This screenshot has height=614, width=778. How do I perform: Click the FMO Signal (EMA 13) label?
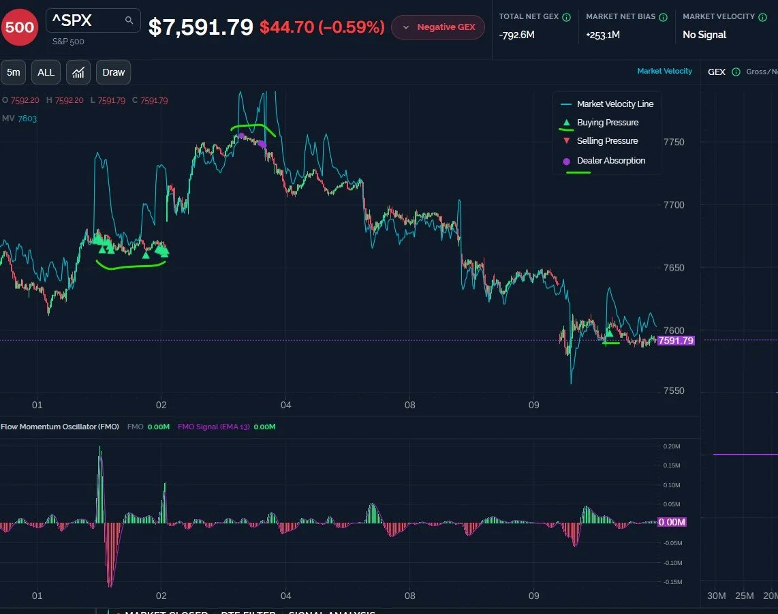[214, 427]
